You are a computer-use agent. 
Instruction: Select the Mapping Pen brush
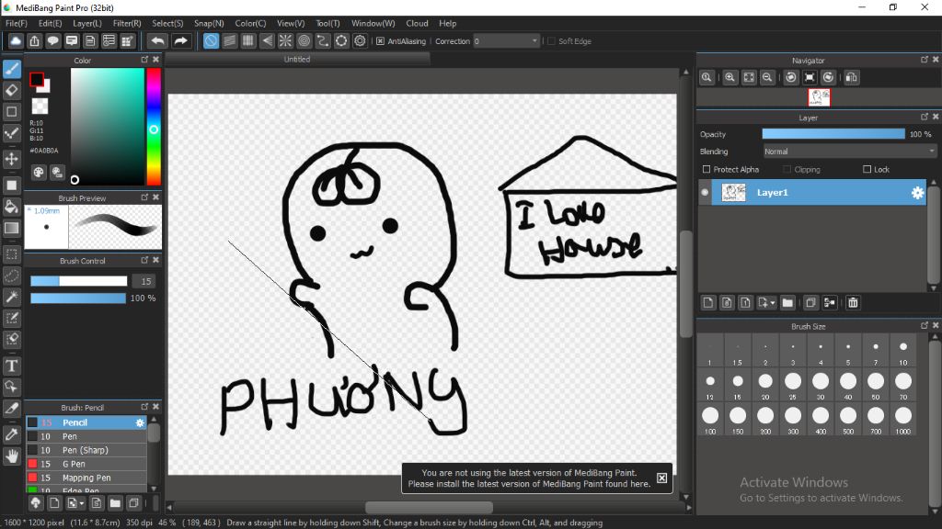86,478
